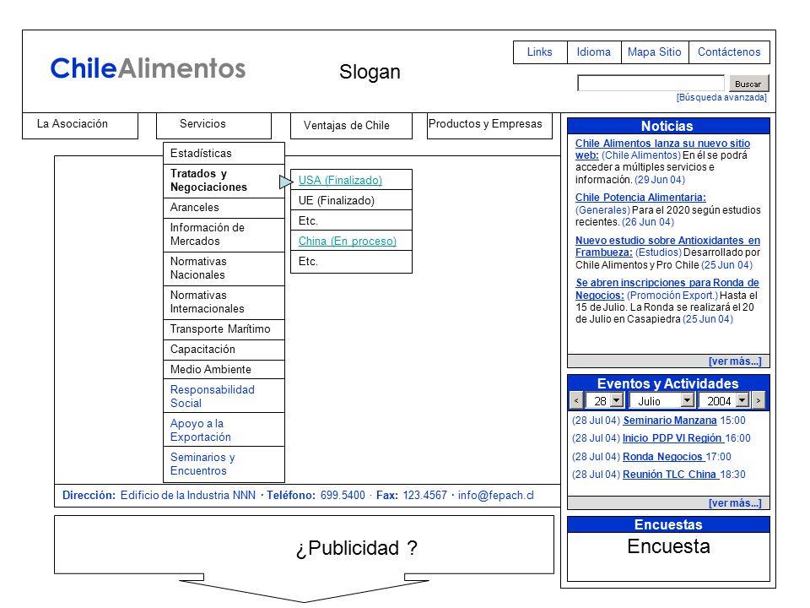This screenshot has height=608, width=810.
Task: Open event Seminario Manzana
Action: (x=670, y=421)
